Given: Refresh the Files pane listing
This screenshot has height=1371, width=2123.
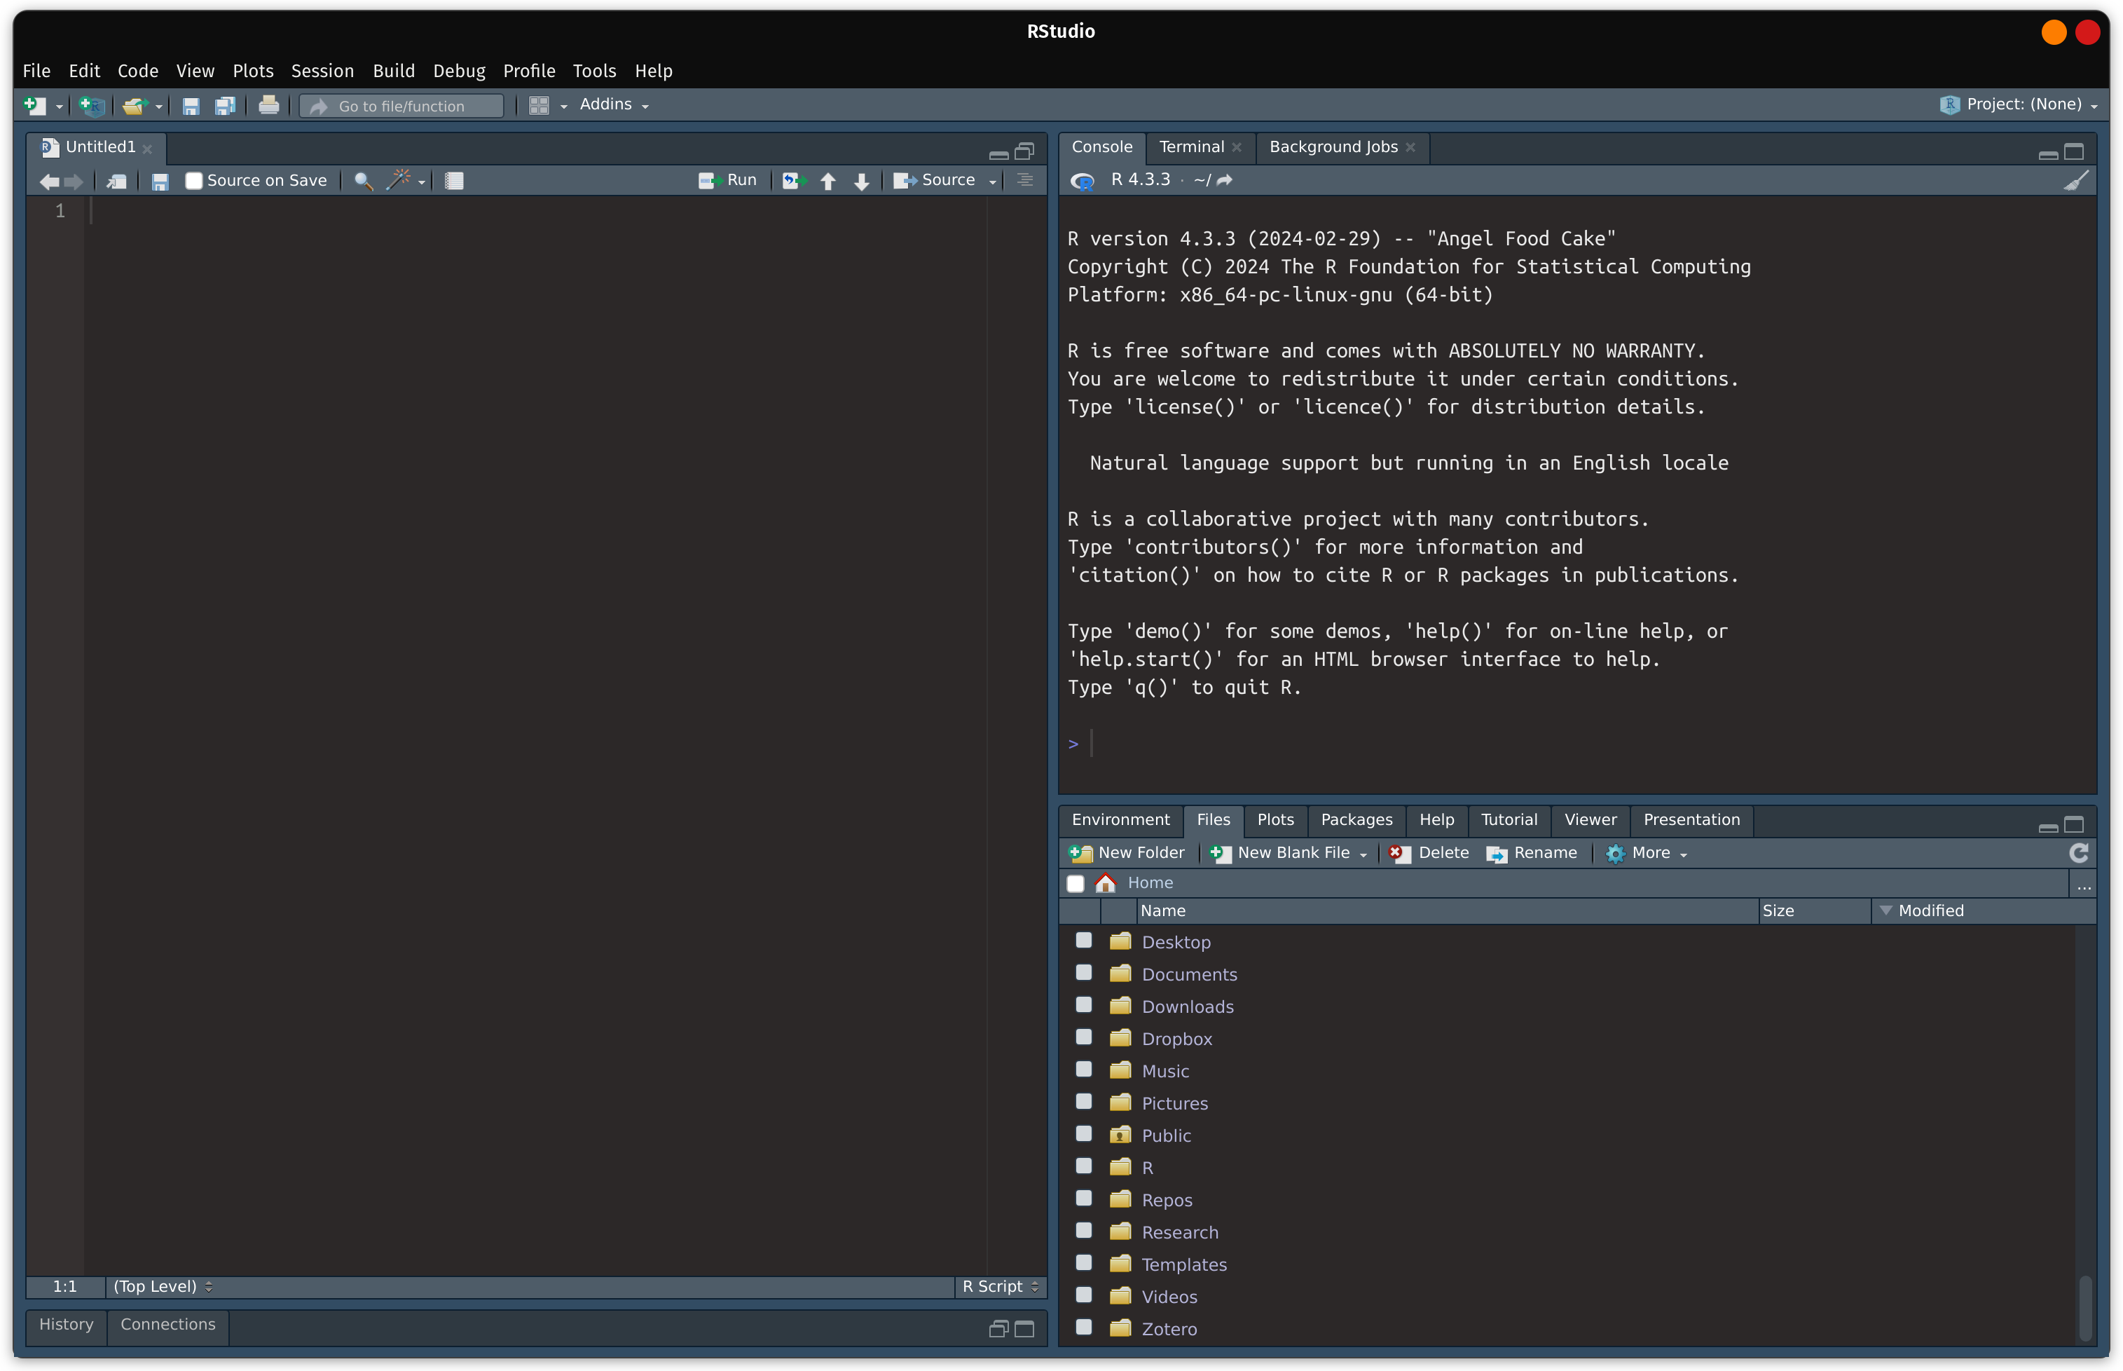Looking at the screenshot, I should coord(2080,853).
